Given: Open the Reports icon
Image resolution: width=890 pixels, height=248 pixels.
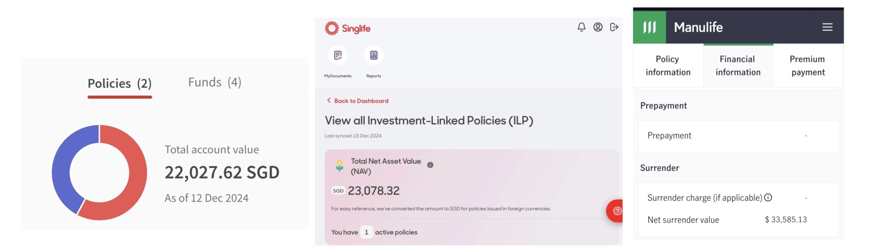Looking at the screenshot, I should (374, 55).
